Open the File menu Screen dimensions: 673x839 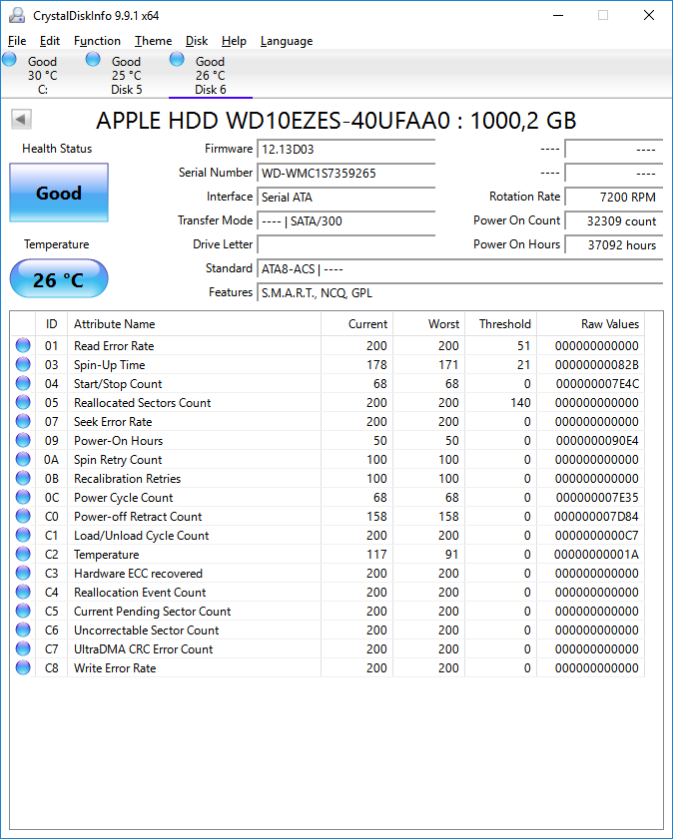(x=17, y=41)
